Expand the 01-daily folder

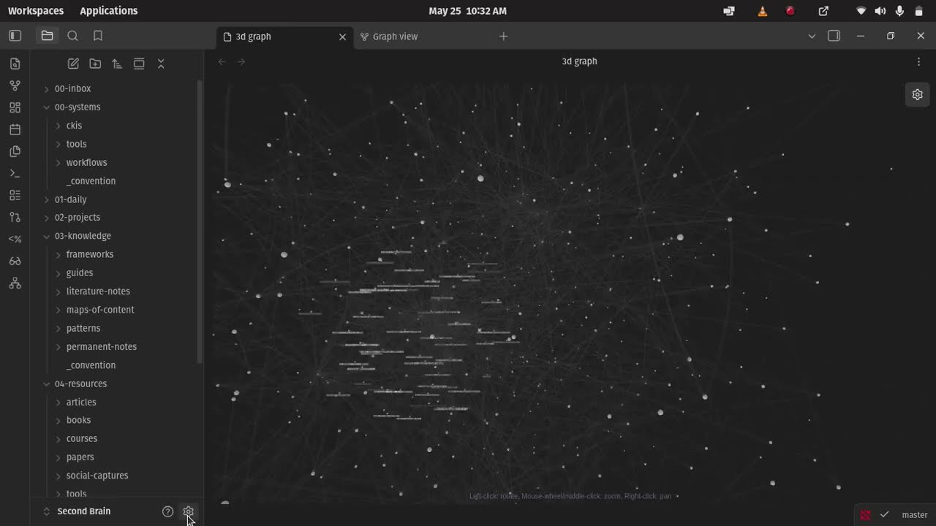click(x=46, y=199)
